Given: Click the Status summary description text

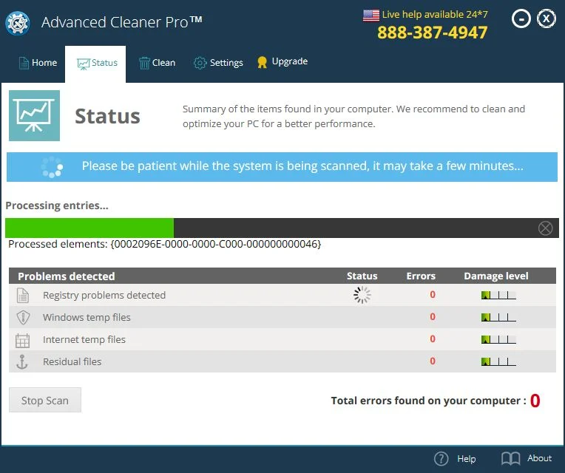Looking at the screenshot, I should (x=353, y=116).
